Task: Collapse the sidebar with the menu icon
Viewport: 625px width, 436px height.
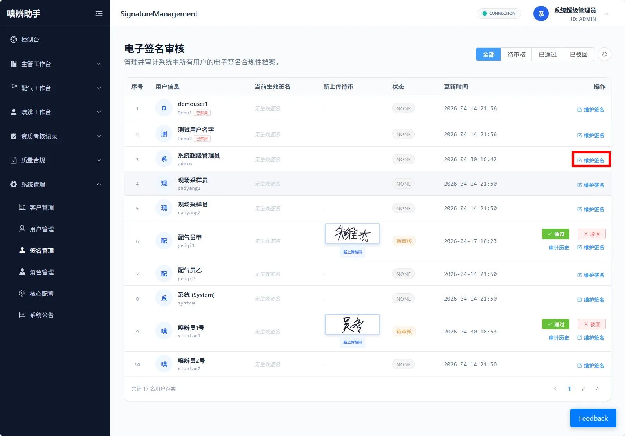Action: [x=99, y=14]
